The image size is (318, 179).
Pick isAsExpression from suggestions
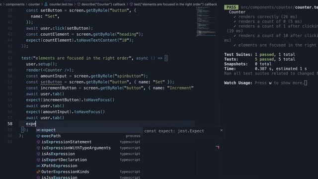click(x=89, y=154)
